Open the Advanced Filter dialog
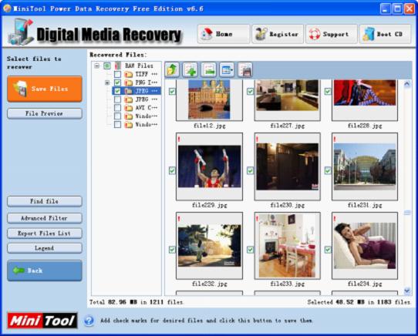 click(45, 218)
